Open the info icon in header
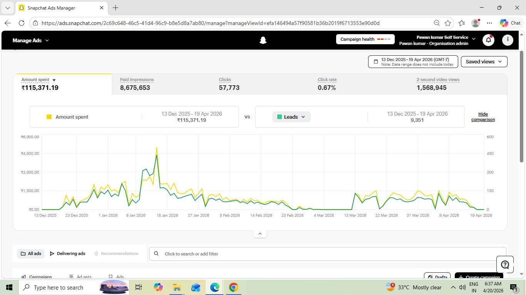 (x=508, y=40)
